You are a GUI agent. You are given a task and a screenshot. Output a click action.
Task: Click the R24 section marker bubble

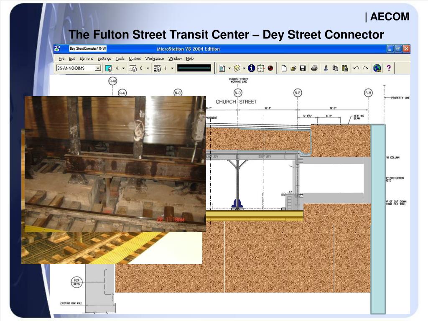pyautogui.click(x=77, y=282)
